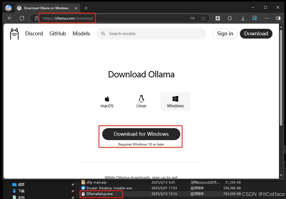This screenshot has height=199, width=286.
Task: Go back with the browser back arrow
Action: [10, 18]
